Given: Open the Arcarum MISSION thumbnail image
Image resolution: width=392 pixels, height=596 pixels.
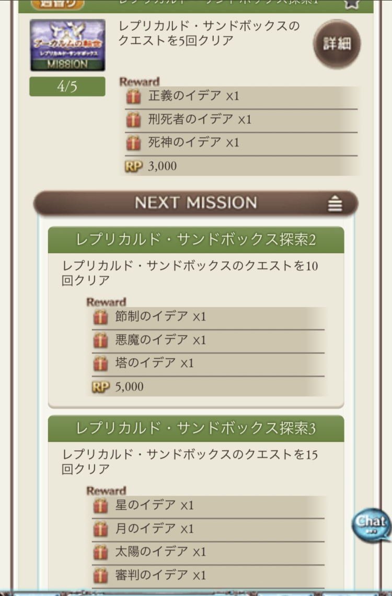Looking at the screenshot, I should (67, 45).
